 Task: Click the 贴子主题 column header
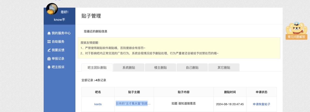click(134, 92)
